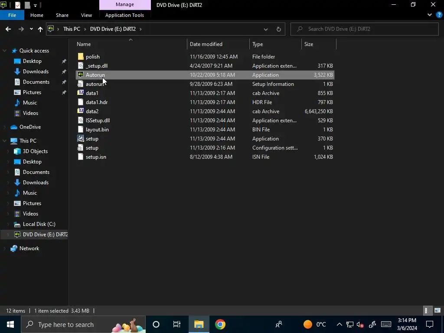
Task: Open the Home ribbon tab
Action: (x=37, y=15)
